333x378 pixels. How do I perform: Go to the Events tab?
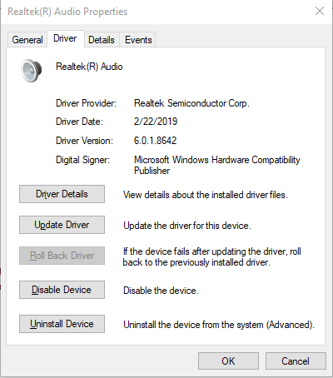point(138,40)
